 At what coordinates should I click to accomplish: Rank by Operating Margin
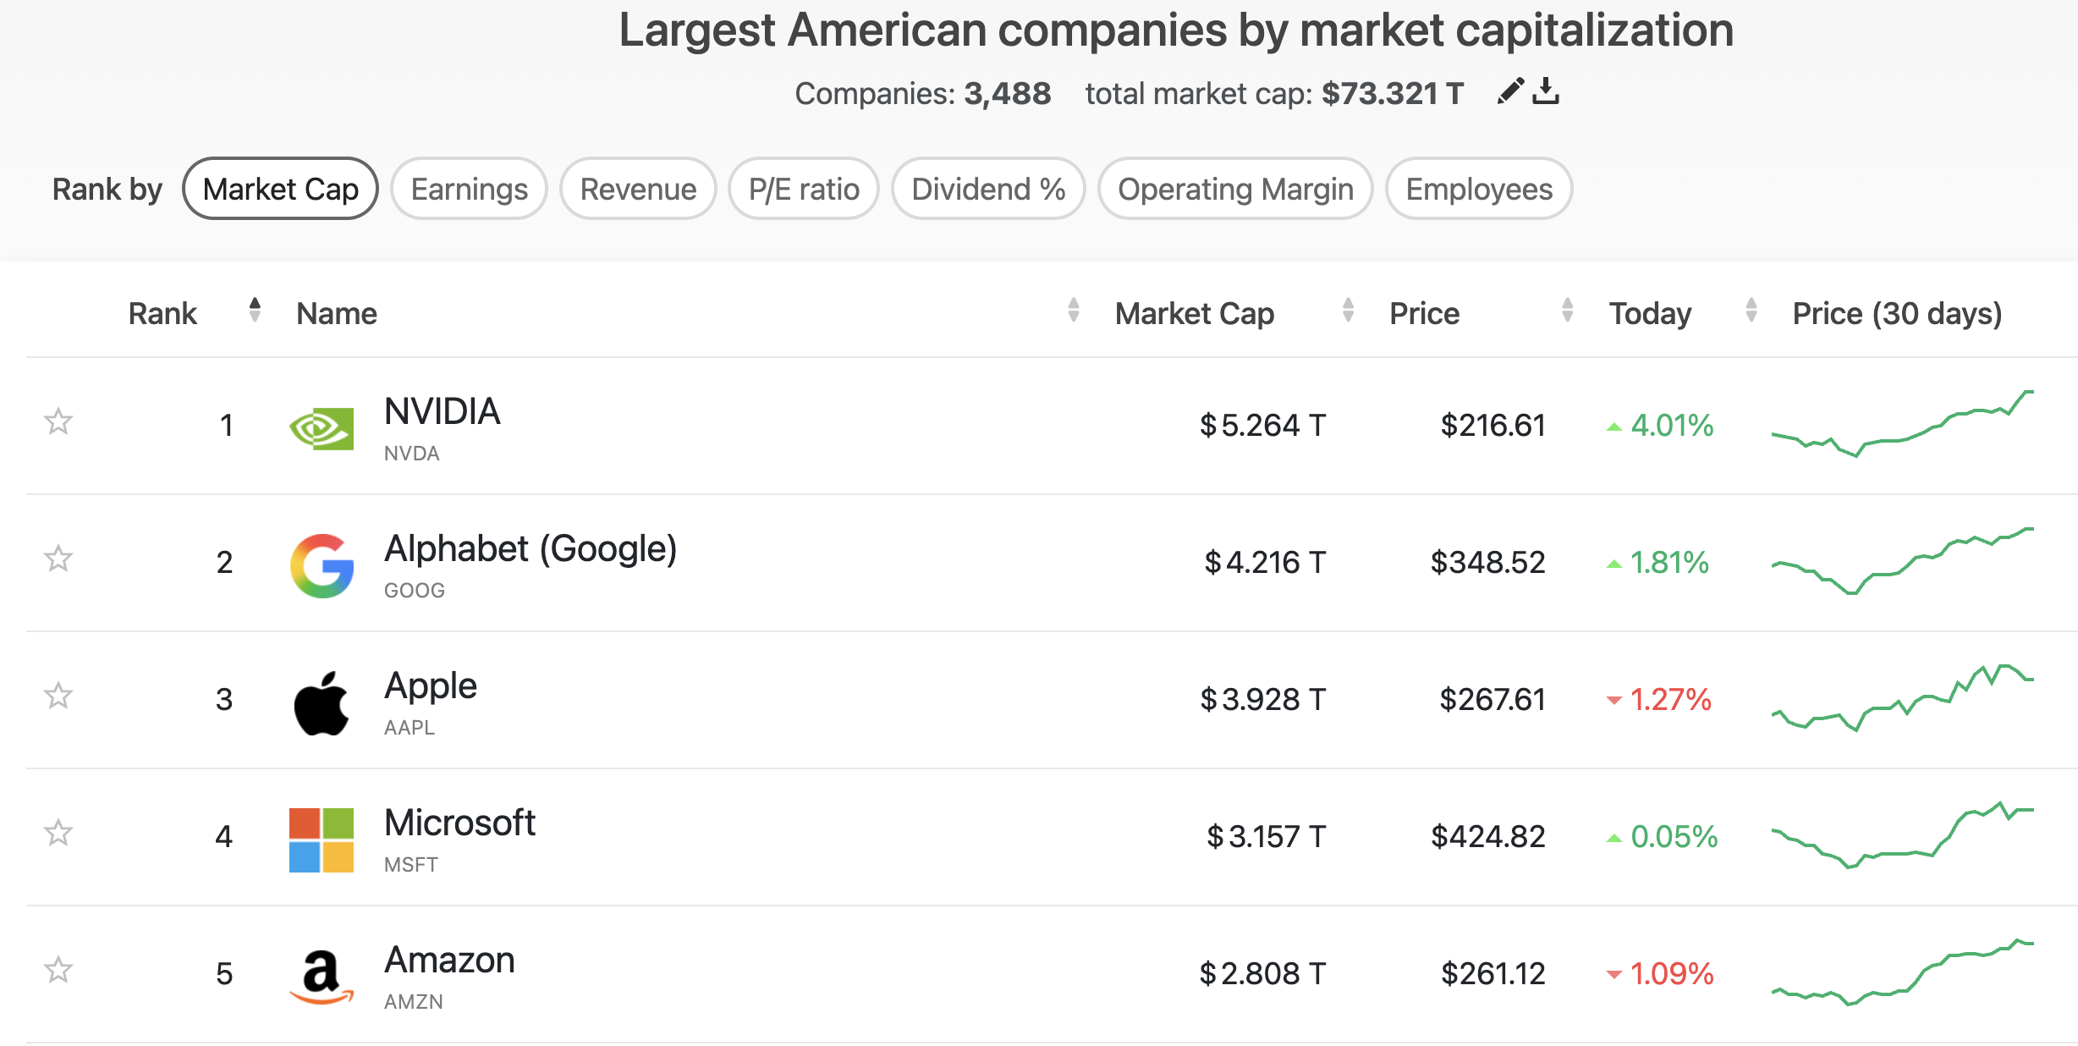[1235, 189]
